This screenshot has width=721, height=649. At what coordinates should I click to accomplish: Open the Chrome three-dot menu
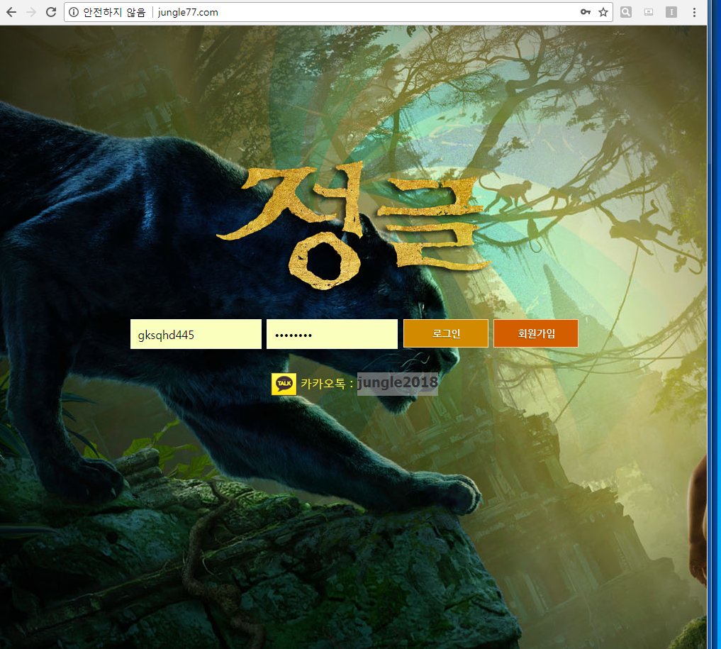694,13
